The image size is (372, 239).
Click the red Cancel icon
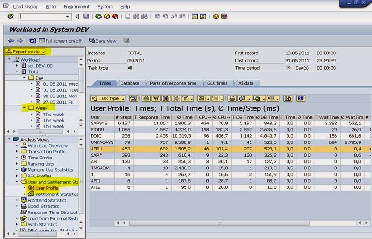pos(115,16)
